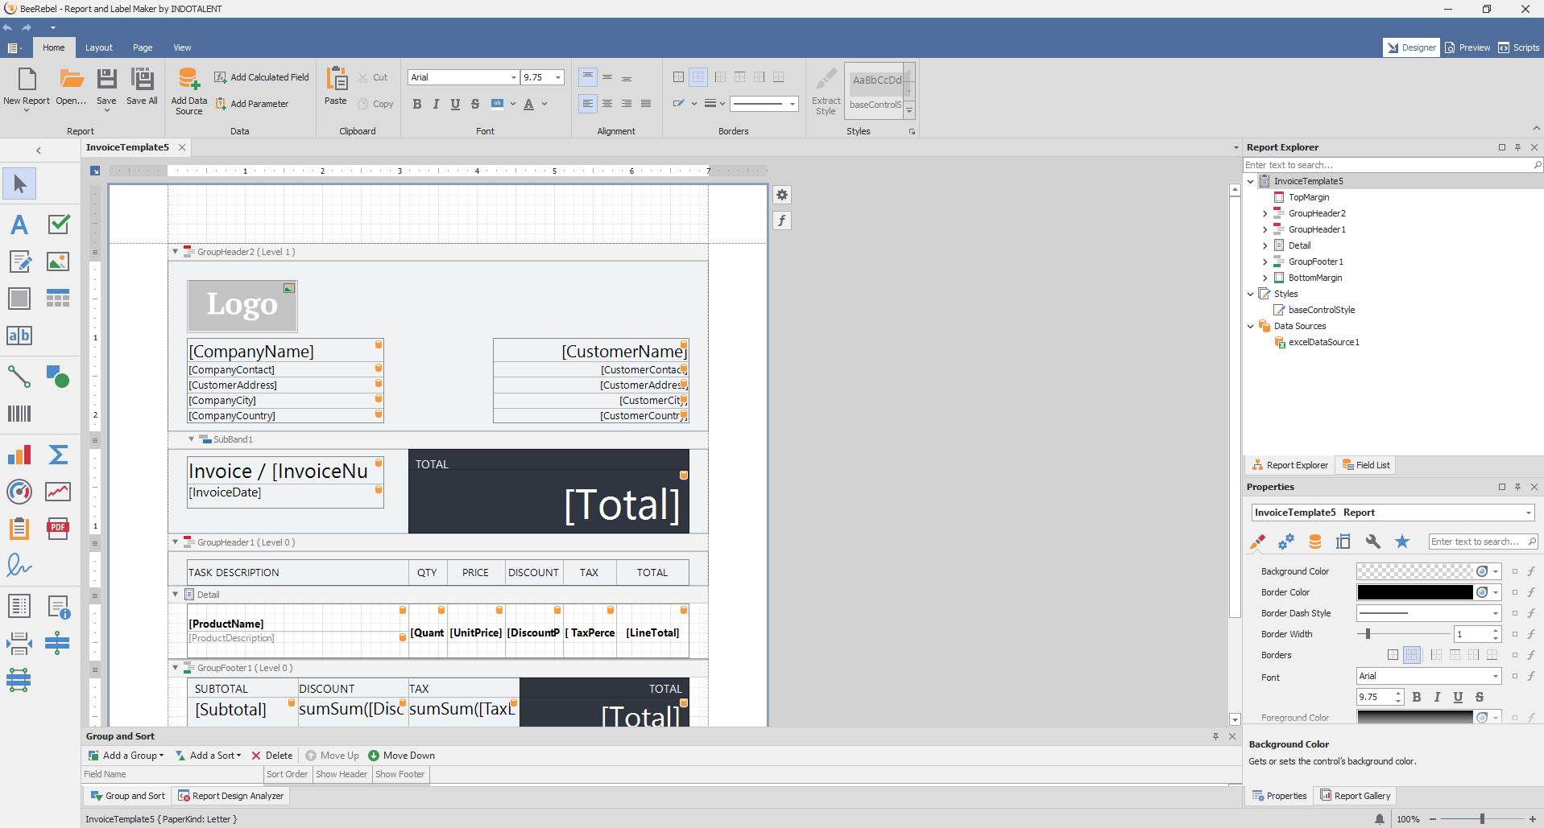1544x828 pixels.
Task: Select the Chart control in toolbox
Action: [19, 455]
